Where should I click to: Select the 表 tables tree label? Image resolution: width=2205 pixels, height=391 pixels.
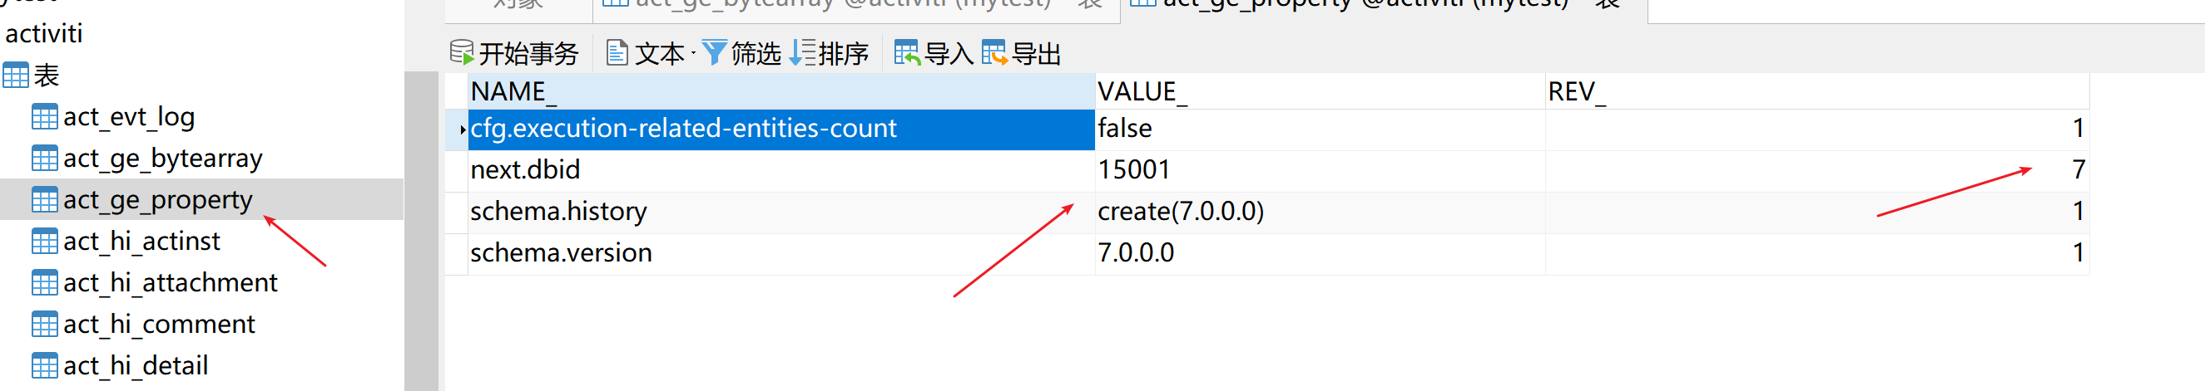(x=47, y=75)
